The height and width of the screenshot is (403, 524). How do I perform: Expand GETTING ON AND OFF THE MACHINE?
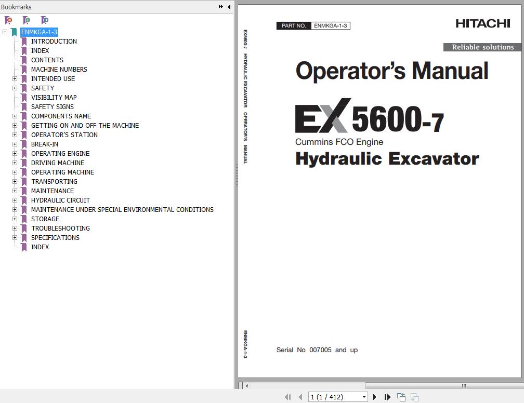pyautogui.click(x=15, y=126)
